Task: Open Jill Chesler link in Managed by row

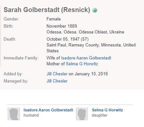Action: tap(57, 81)
